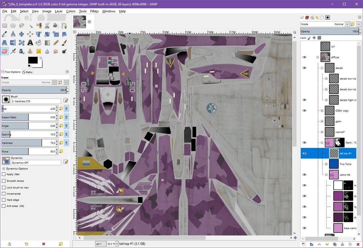Select the Measure compass tool
363x248 pixels.
coord(13,34)
